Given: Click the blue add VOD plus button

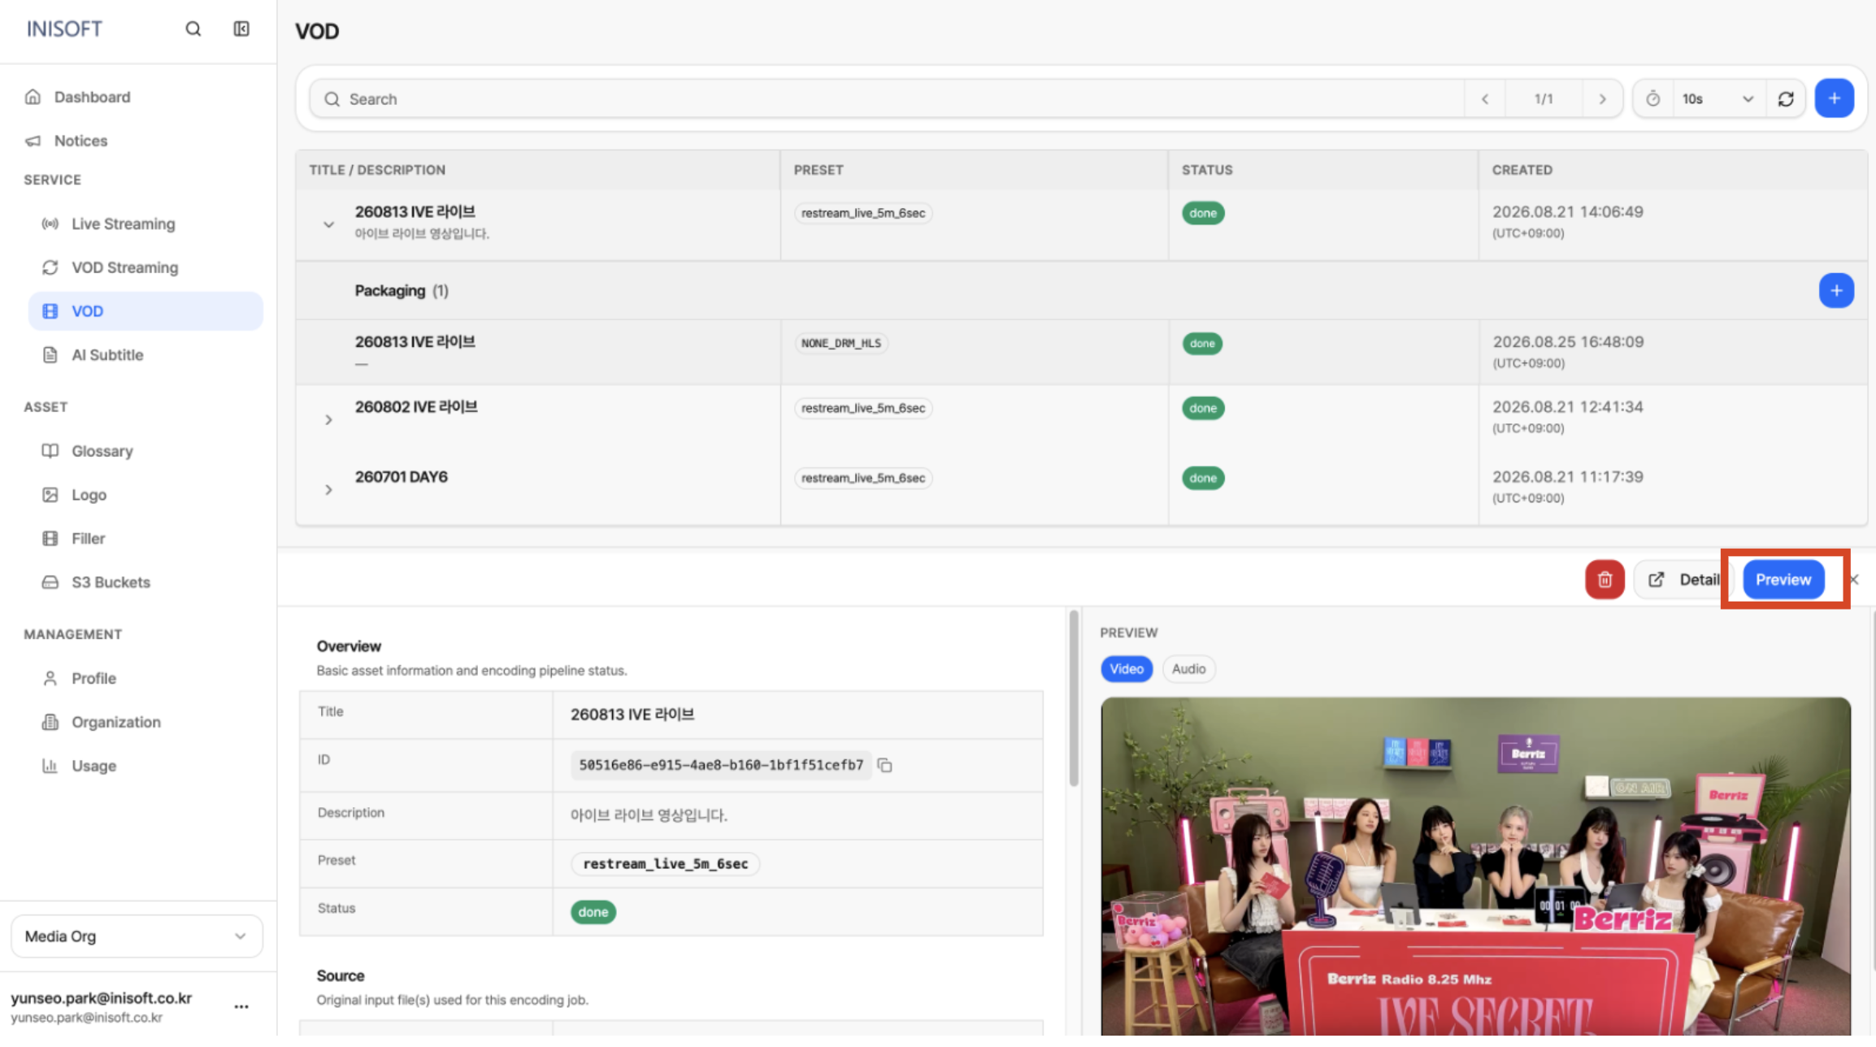Looking at the screenshot, I should tap(1835, 98).
